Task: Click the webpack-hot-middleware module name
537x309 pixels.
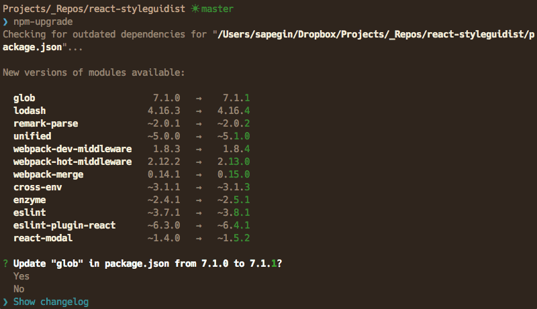Action: point(72,162)
